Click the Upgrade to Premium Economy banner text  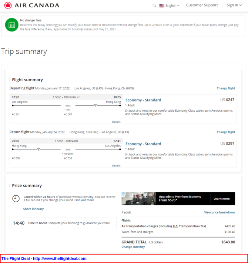pos(180,198)
